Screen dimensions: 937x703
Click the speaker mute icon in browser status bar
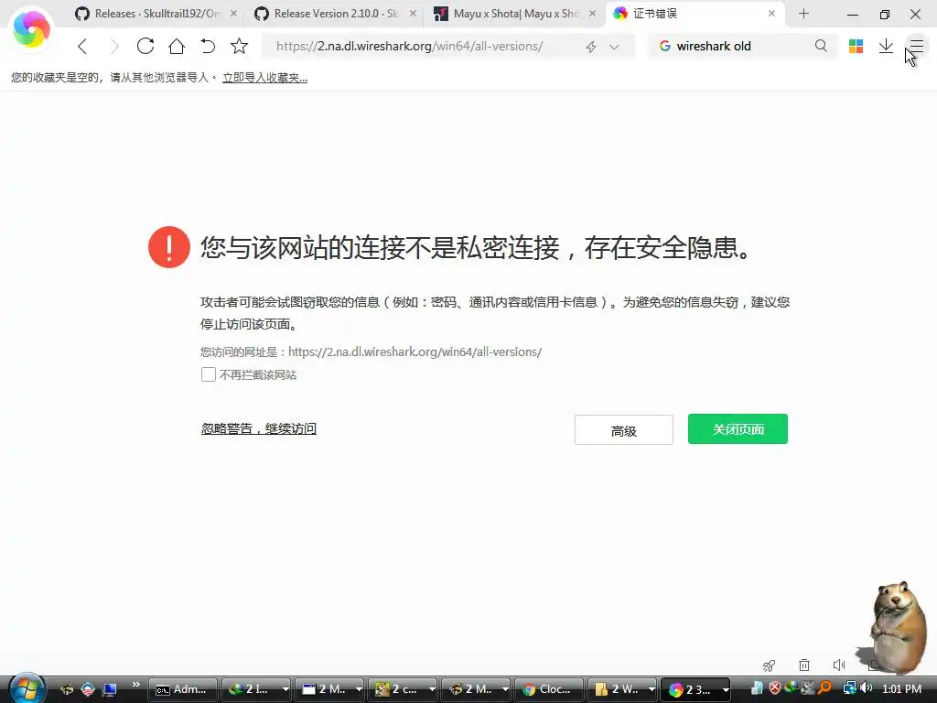(839, 665)
